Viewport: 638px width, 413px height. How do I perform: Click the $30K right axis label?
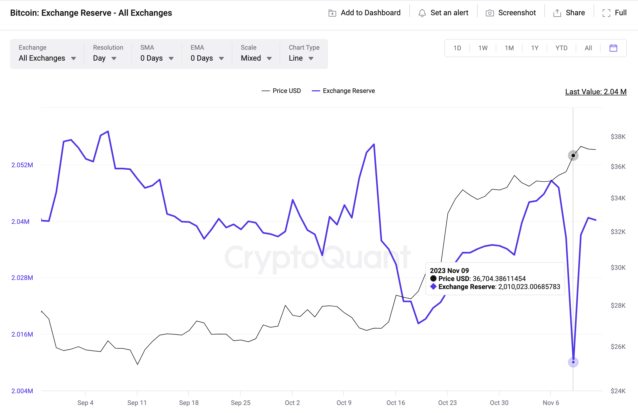618,267
